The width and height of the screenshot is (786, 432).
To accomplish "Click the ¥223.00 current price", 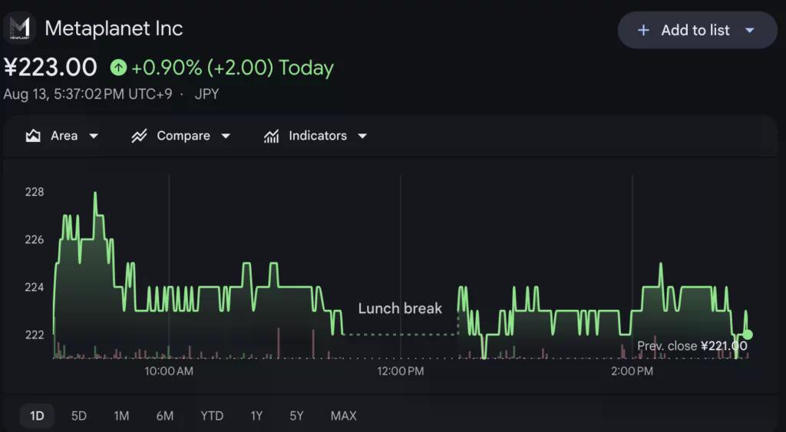I will pos(50,68).
